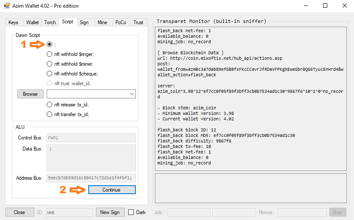This screenshot has width=354, height=220.
Task: Choose 'nft withhold $ringer;' radio button
Action: coord(49,54)
